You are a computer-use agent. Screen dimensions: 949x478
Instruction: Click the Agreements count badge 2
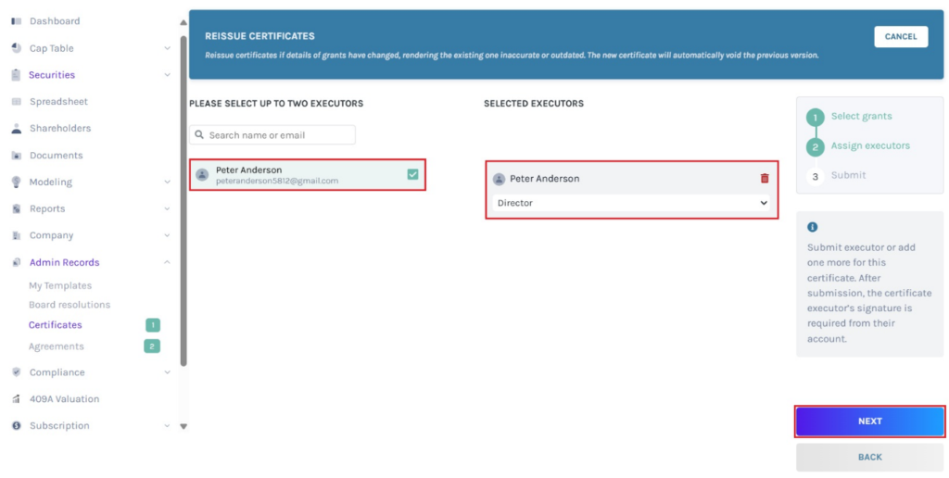(x=152, y=346)
